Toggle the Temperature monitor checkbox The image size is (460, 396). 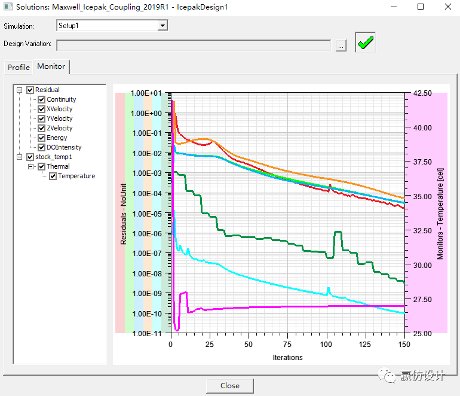point(53,176)
